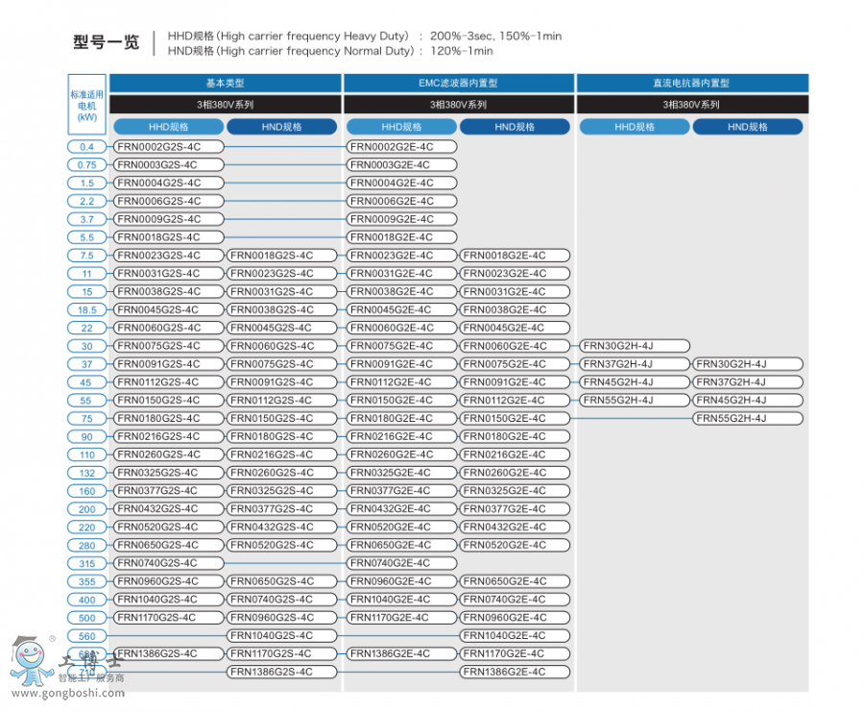Select the 0.4 kW motor label
Viewport: 864px width, 712px height.
point(87,147)
